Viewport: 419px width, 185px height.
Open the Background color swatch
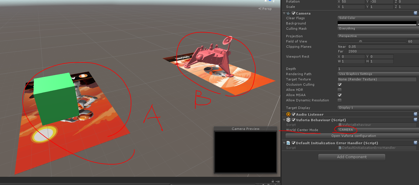click(x=377, y=23)
